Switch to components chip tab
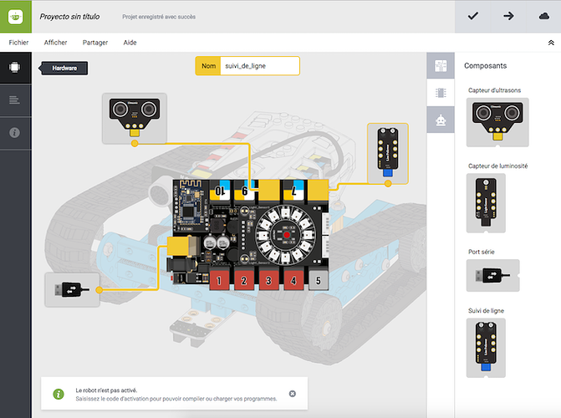The width and height of the screenshot is (561, 418). [x=441, y=93]
